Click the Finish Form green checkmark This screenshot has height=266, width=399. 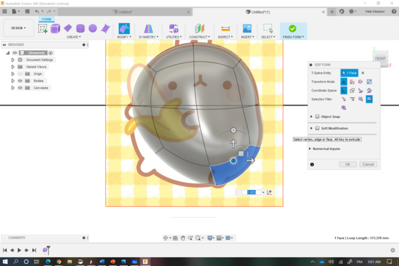293,29
